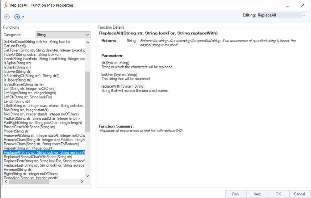
Task: Select ReplaceAllSpecialCharWithSpace function
Action: tap(38, 157)
